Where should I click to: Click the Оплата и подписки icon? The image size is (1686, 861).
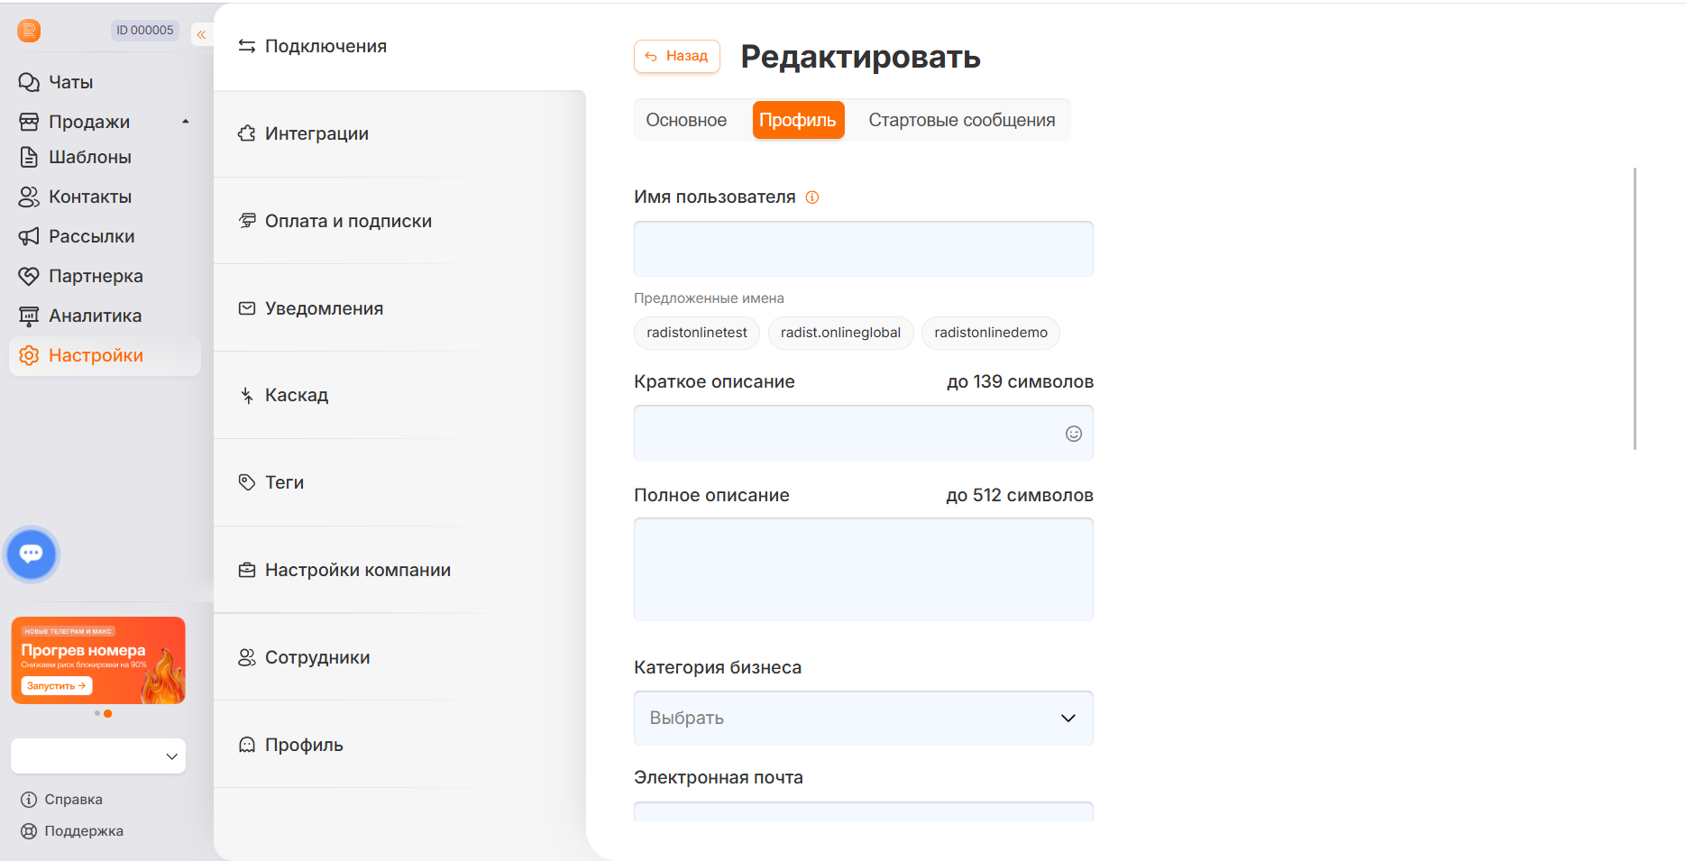247,221
